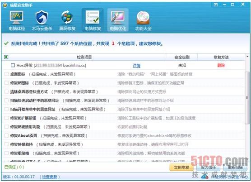Open the 漏洞修复 Windows icon

click(x=67, y=17)
